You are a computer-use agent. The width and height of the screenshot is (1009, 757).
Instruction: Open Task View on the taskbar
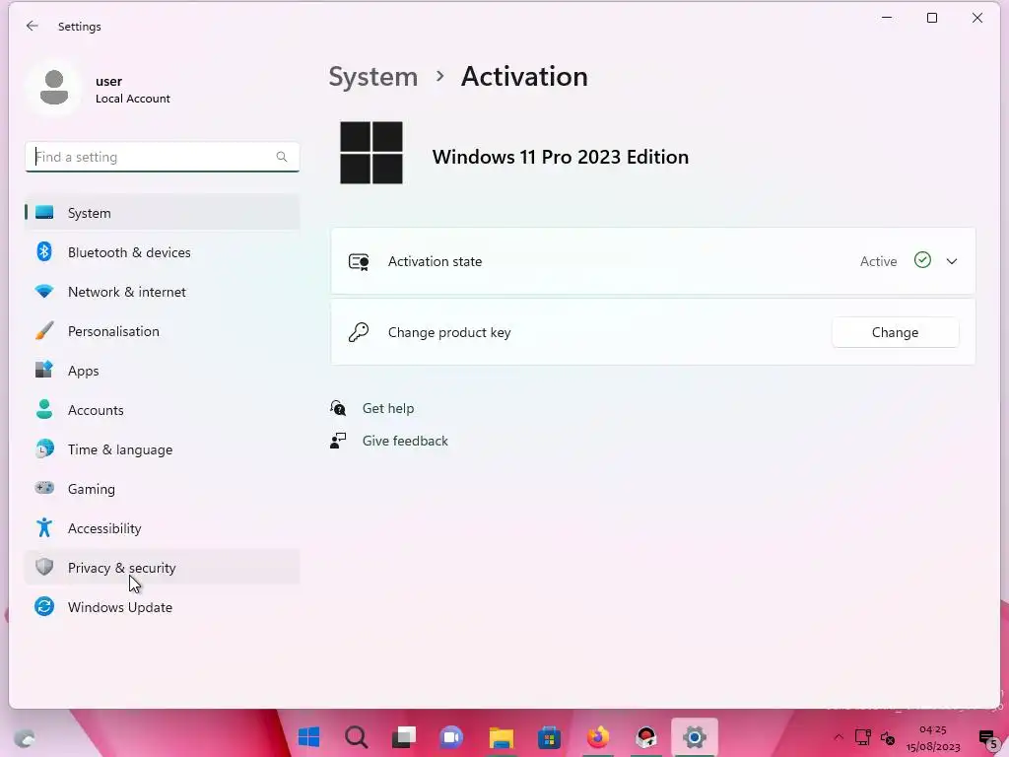click(404, 737)
